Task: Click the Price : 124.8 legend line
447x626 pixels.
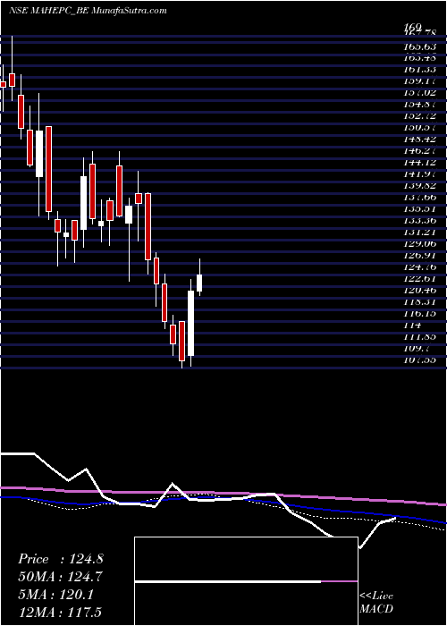Action: click(x=61, y=559)
